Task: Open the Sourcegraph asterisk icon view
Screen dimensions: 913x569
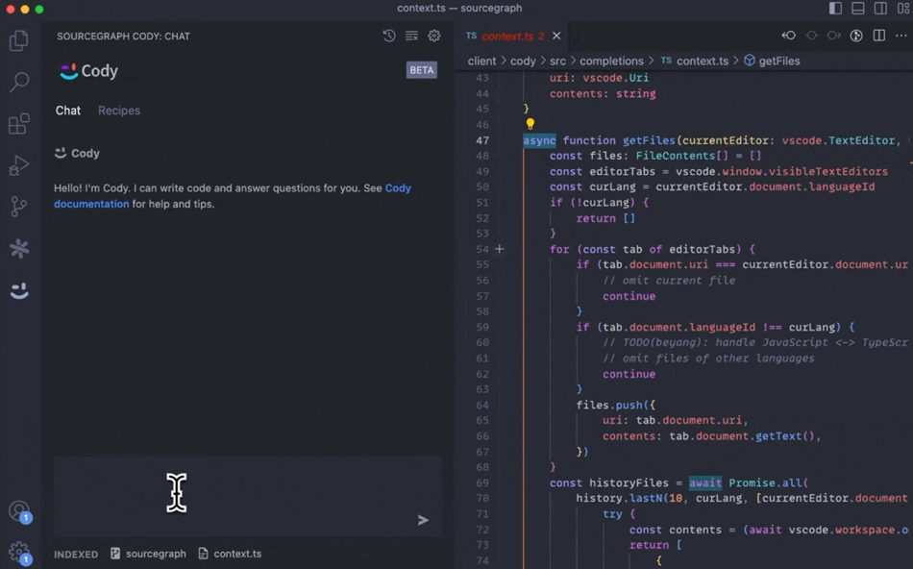Action: pos(18,249)
